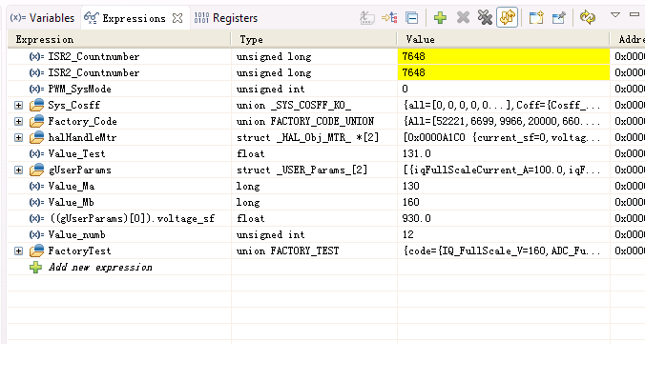
Task: Click the Factory_Code value cell
Action: coord(504,122)
